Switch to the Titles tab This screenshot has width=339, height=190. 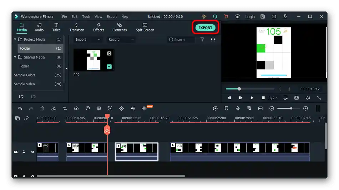click(56, 27)
